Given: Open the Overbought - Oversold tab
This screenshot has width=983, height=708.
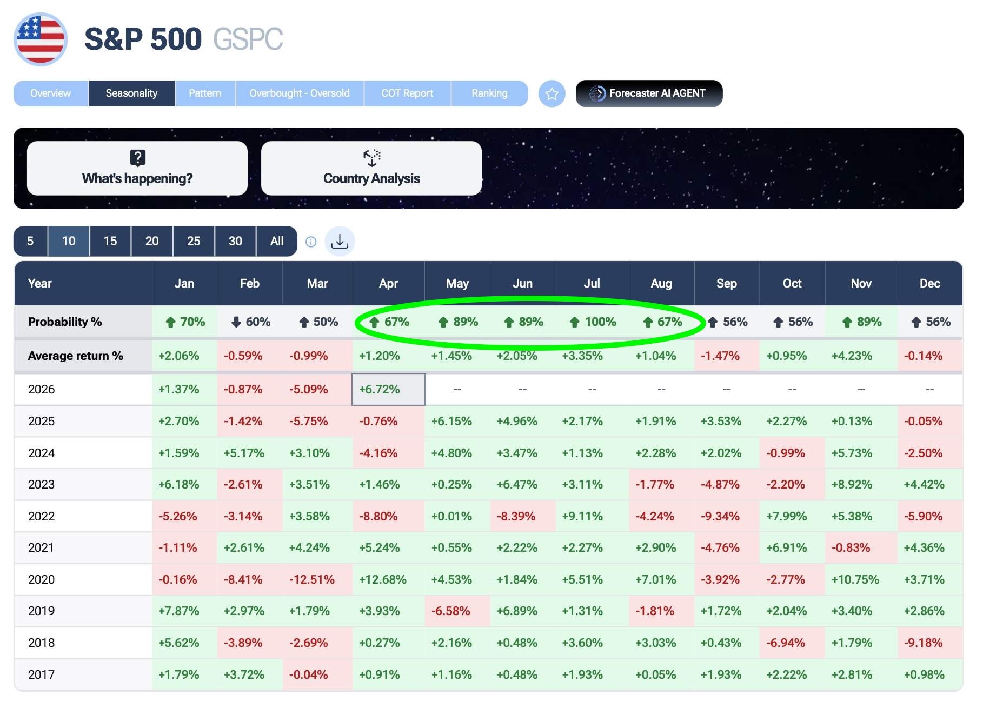Looking at the screenshot, I should pos(300,93).
